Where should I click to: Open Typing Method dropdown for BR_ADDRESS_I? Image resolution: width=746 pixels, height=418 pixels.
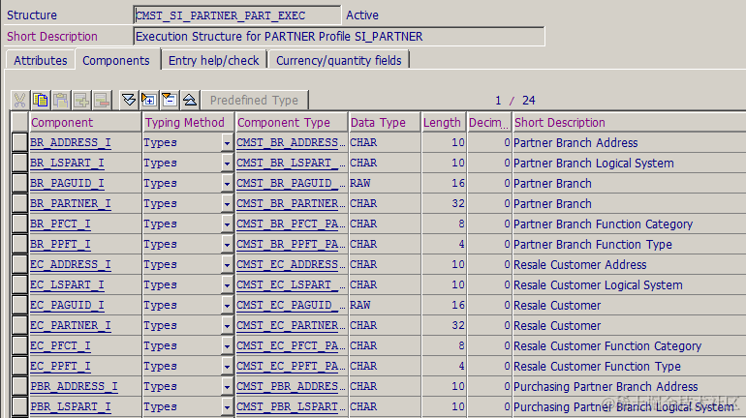pos(227,143)
